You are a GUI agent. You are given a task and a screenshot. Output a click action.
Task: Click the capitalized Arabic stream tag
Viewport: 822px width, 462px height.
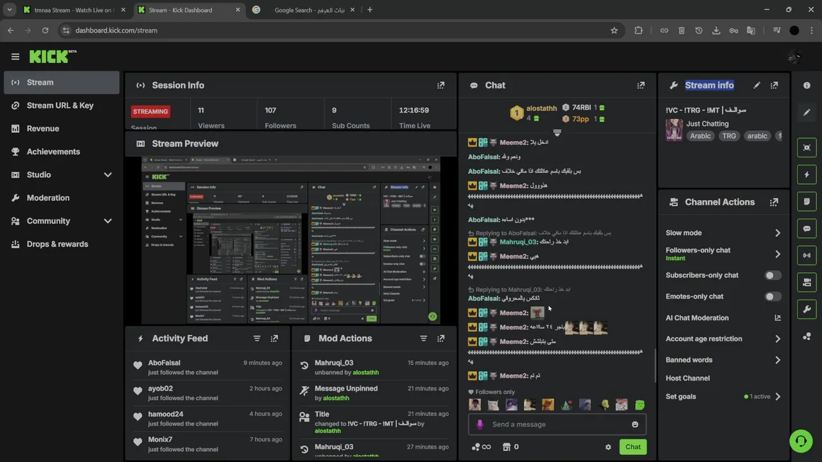[x=700, y=136]
